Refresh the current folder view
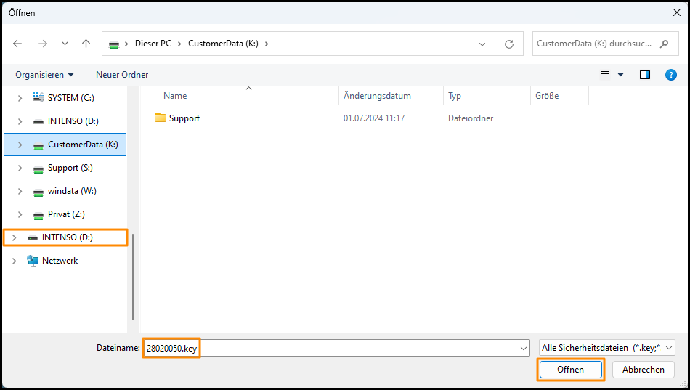The height and width of the screenshot is (390, 690). (x=509, y=44)
